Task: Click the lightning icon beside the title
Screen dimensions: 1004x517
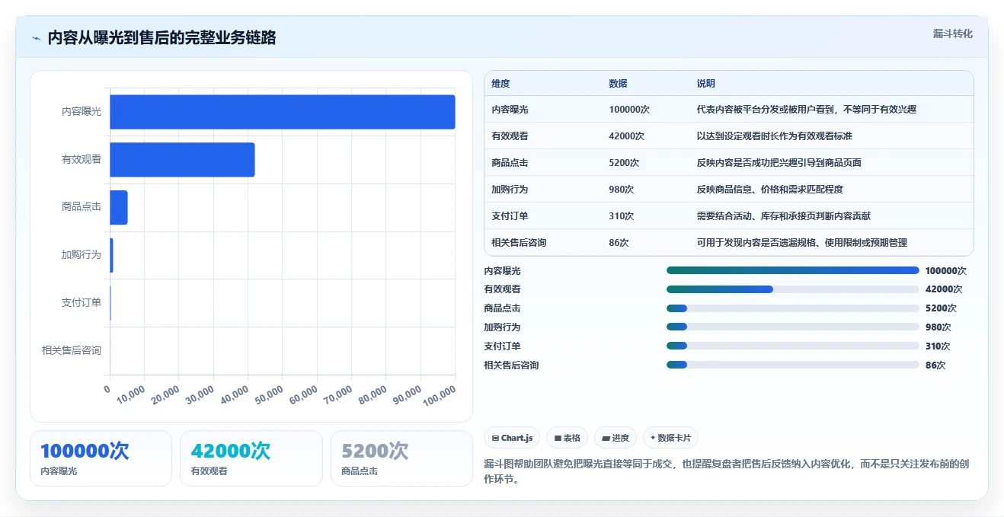Action: pos(37,38)
